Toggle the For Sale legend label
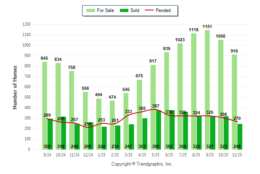 pos(106,10)
